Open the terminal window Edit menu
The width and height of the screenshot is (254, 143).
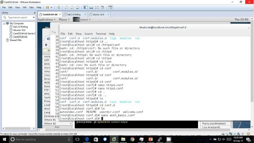point(70,34)
